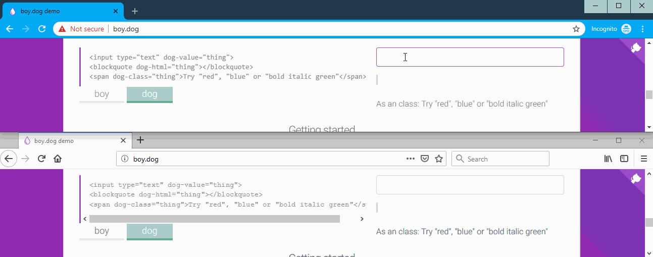Focus the demo text input in Chrome page
Image resolution: width=653 pixels, height=257 pixels.
pyautogui.click(x=470, y=57)
